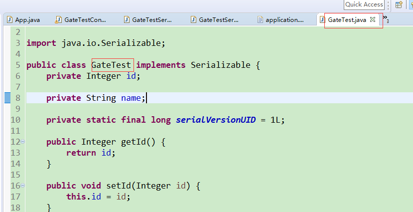Switch to the App.java tab

(27, 20)
